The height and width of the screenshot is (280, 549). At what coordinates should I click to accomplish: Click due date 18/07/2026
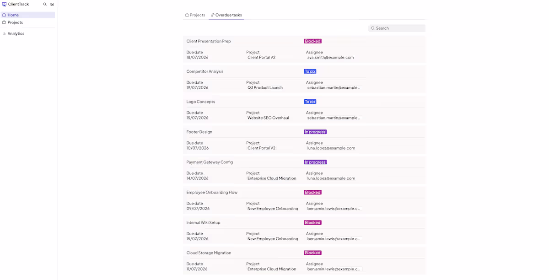tap(197, 58)
